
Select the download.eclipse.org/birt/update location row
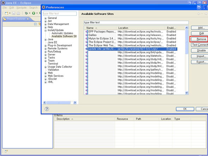click(x=131, y=52)
